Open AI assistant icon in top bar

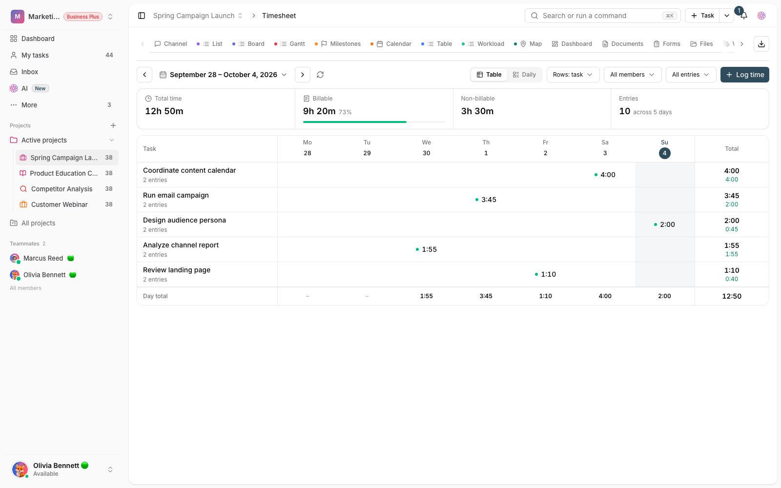coord(761,16)
